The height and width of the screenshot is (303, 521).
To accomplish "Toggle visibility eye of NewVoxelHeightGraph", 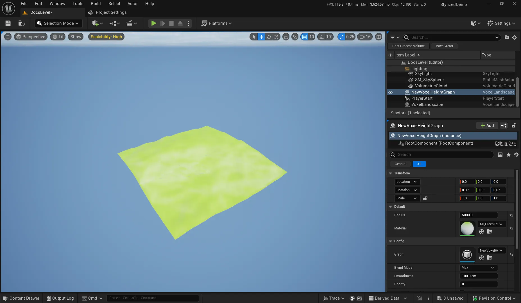I will tap(390, 92).
